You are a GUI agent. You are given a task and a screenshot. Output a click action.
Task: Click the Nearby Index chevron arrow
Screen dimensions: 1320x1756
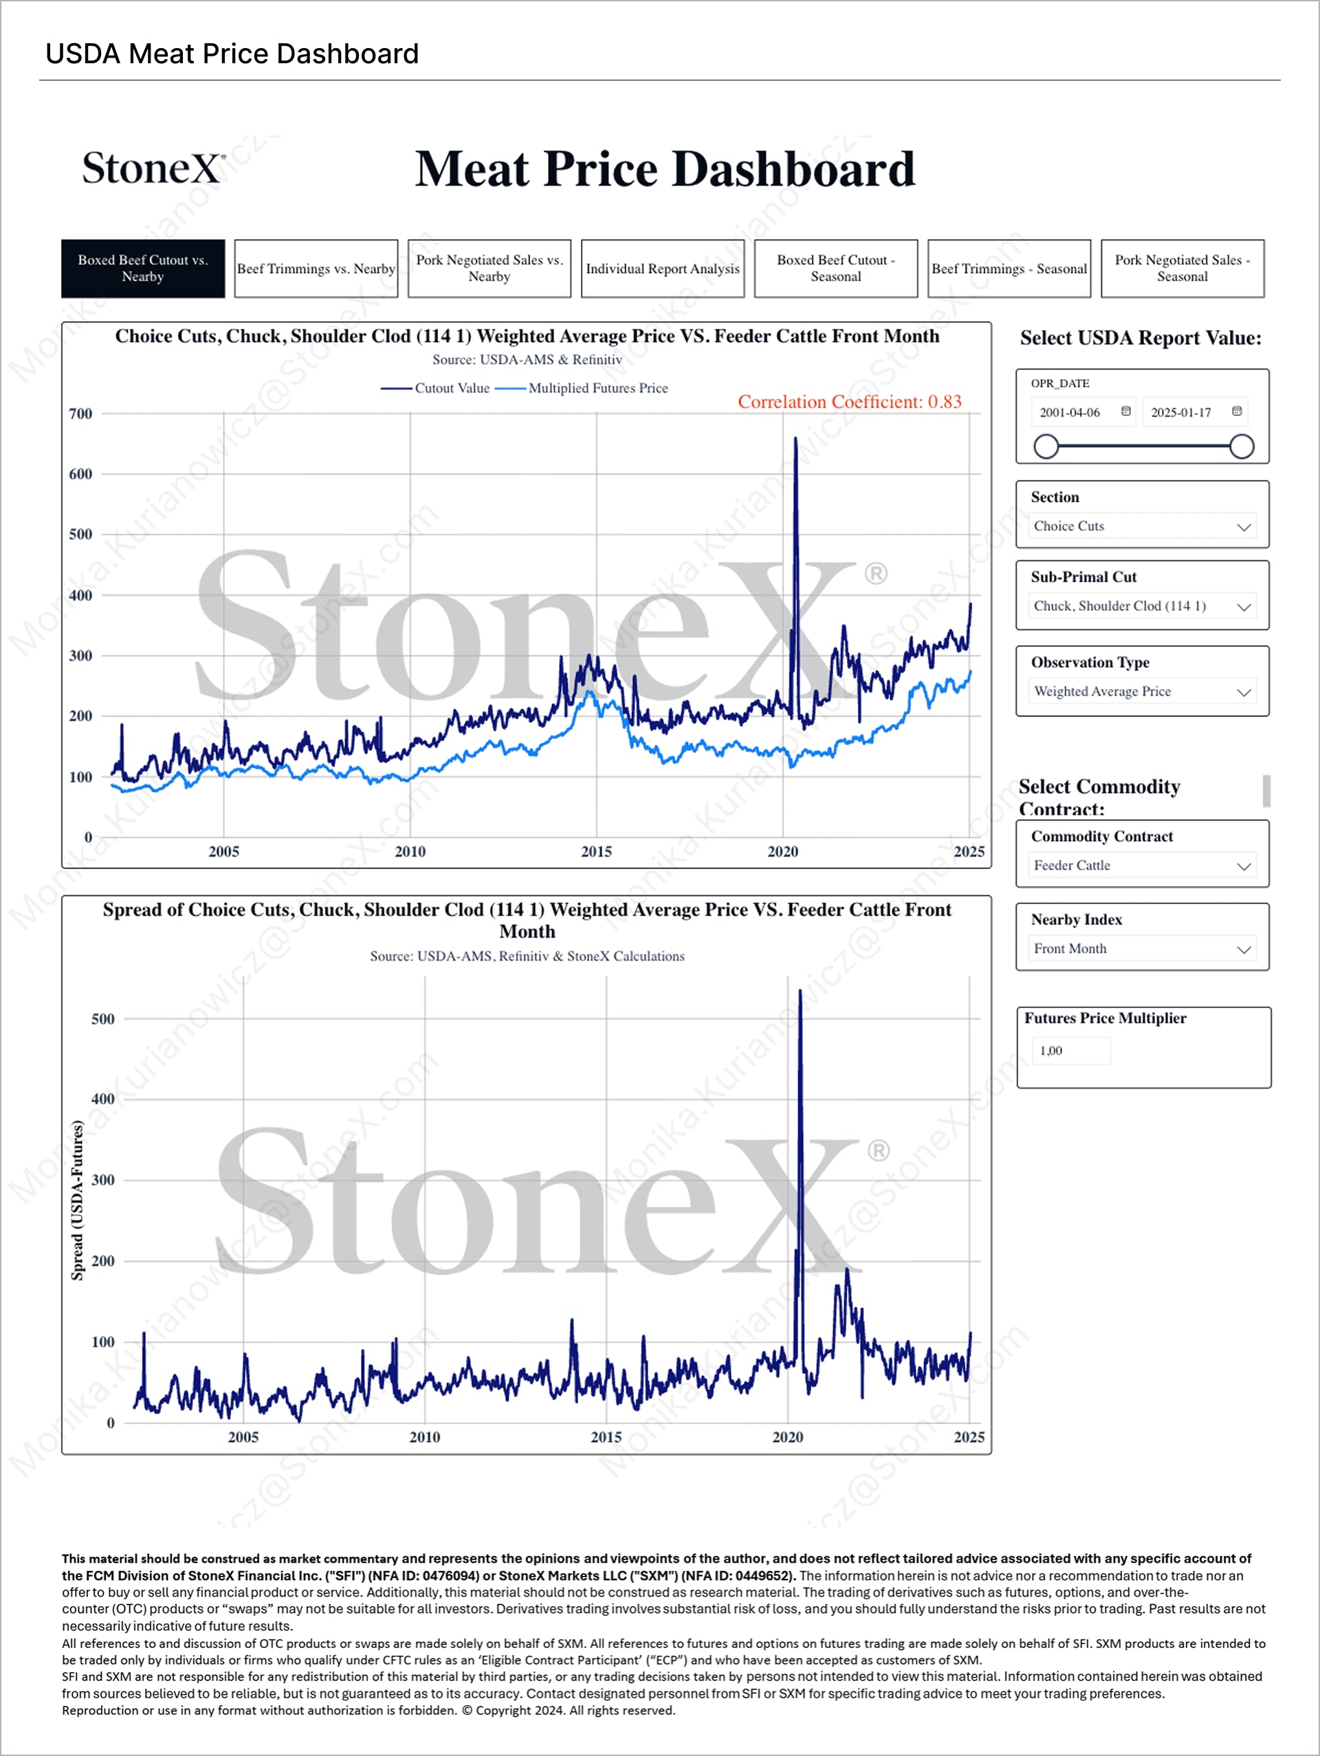click(1244, 950)
